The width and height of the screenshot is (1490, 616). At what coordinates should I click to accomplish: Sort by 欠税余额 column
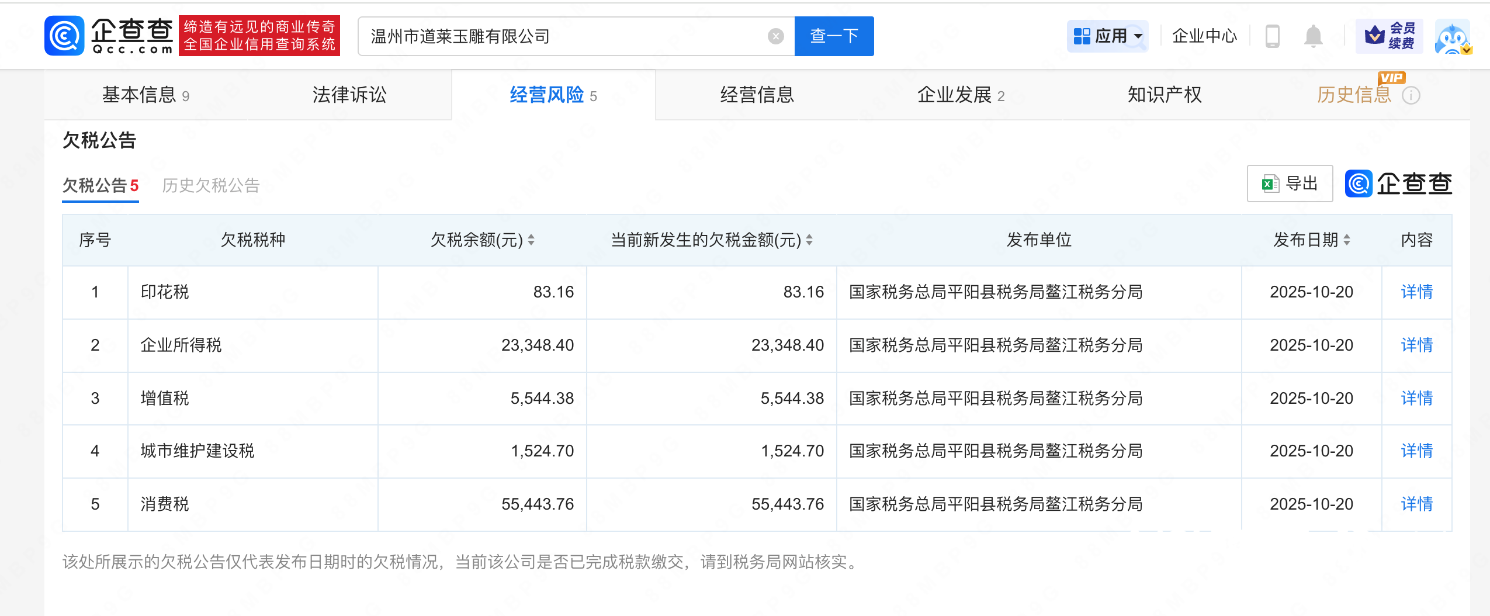click(x=531, y=240)
